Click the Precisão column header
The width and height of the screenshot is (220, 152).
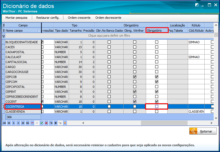click(x=89, y=31)
